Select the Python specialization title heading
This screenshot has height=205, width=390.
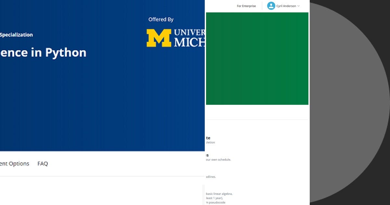tap(43, 52)
